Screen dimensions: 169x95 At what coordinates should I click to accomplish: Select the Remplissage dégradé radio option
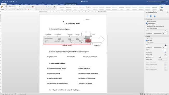146,25
